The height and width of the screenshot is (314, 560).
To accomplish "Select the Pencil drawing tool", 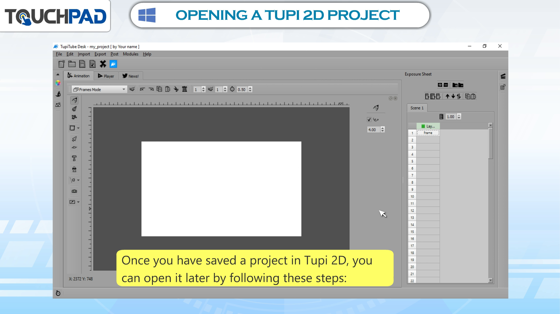I will [x=74, y=100].
